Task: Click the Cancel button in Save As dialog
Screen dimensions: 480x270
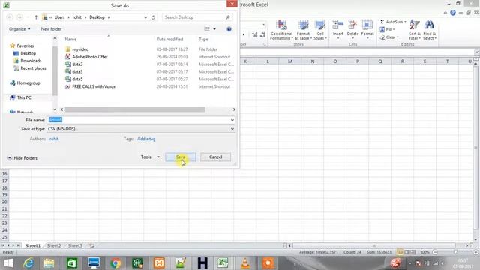Action: 215,157
